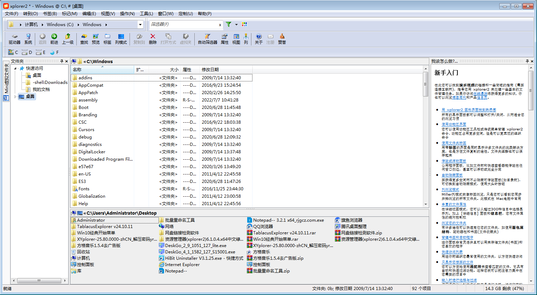Click into the 筛选器 filter input box
Image resolution: width=537 pixels, height=295 pixels.
click(183, 24)
